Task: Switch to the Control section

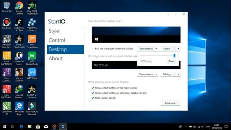Action: [x=57, y=40]
